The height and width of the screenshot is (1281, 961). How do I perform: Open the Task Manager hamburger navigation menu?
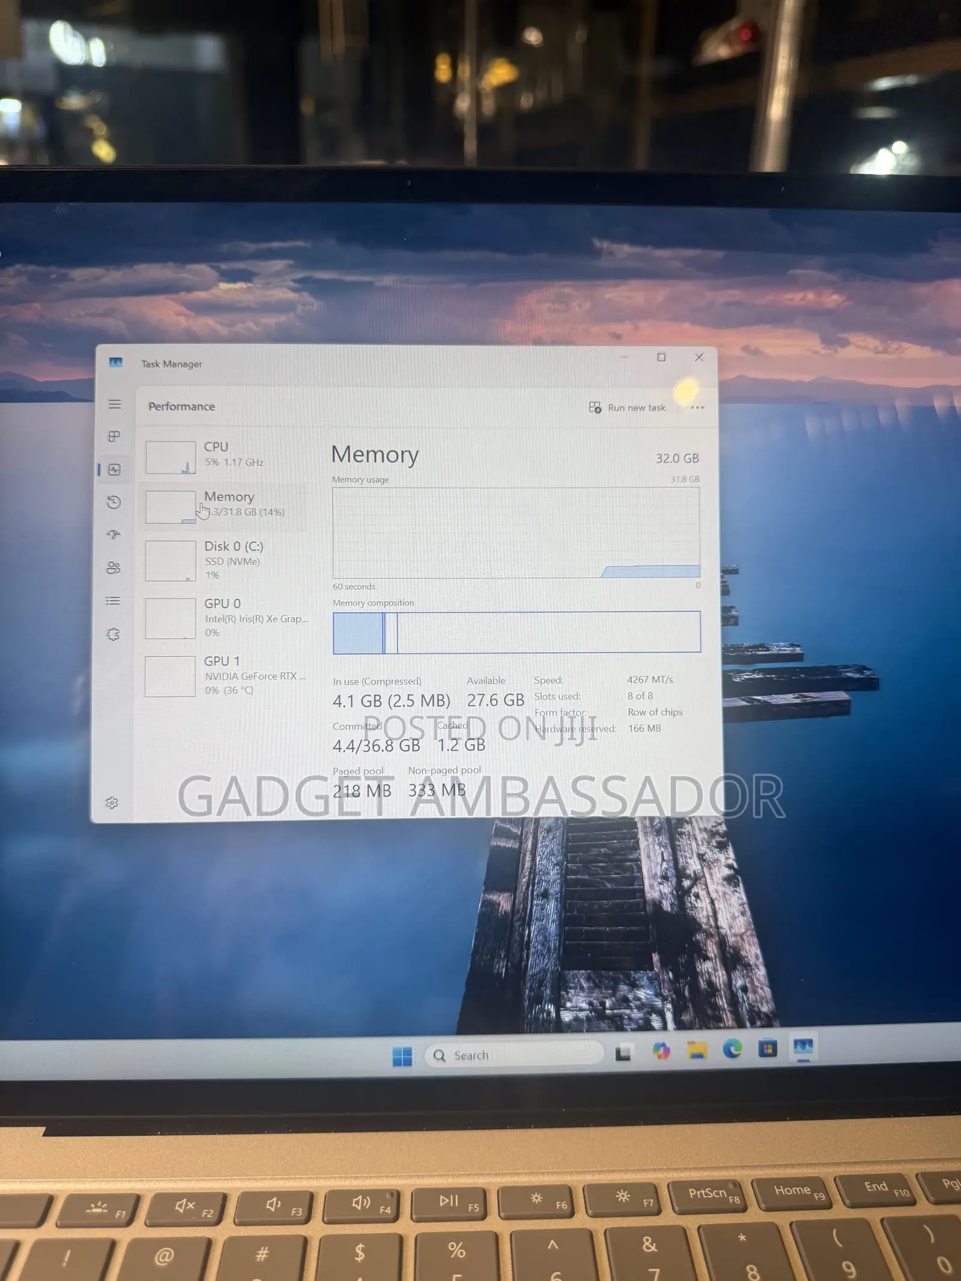114,404
